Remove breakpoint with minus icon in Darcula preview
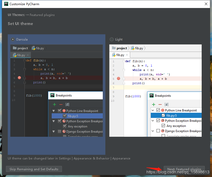This screenshot has height=177, width=212. coord(61,104)
